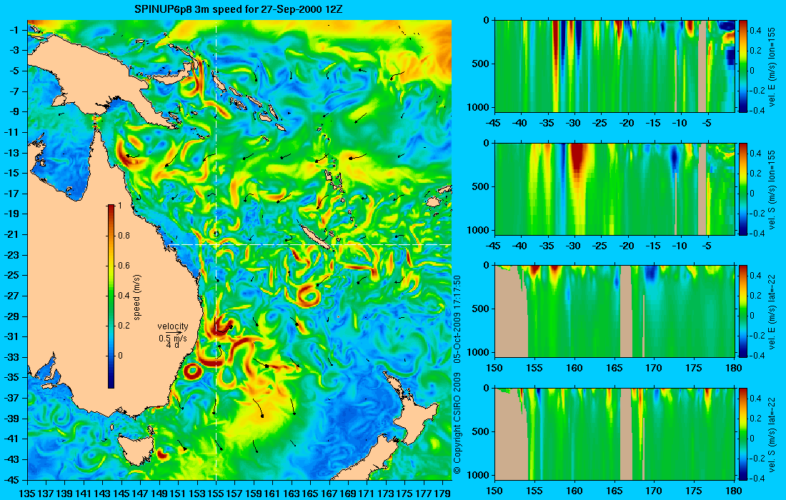Click the speed colorbar over Australia
The height and width of the screenshot is (500, 786).
pos(111,296)
